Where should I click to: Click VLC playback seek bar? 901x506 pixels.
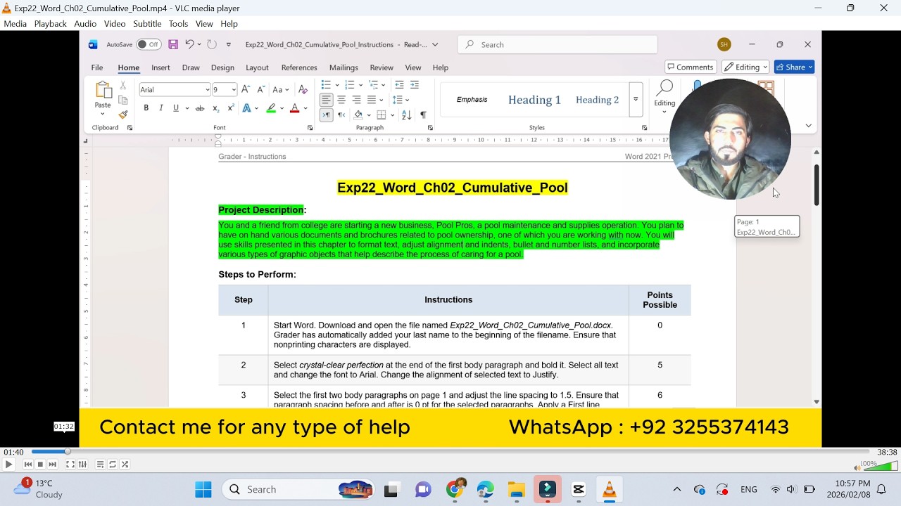[450, 452]
